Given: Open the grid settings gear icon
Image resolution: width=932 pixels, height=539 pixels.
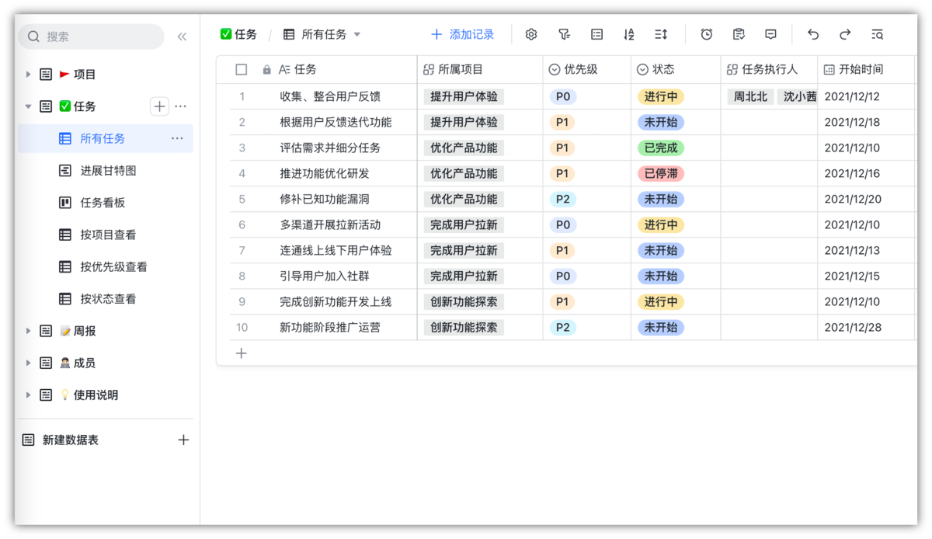Looking at the screenshot, I should [x=530, y=34].
